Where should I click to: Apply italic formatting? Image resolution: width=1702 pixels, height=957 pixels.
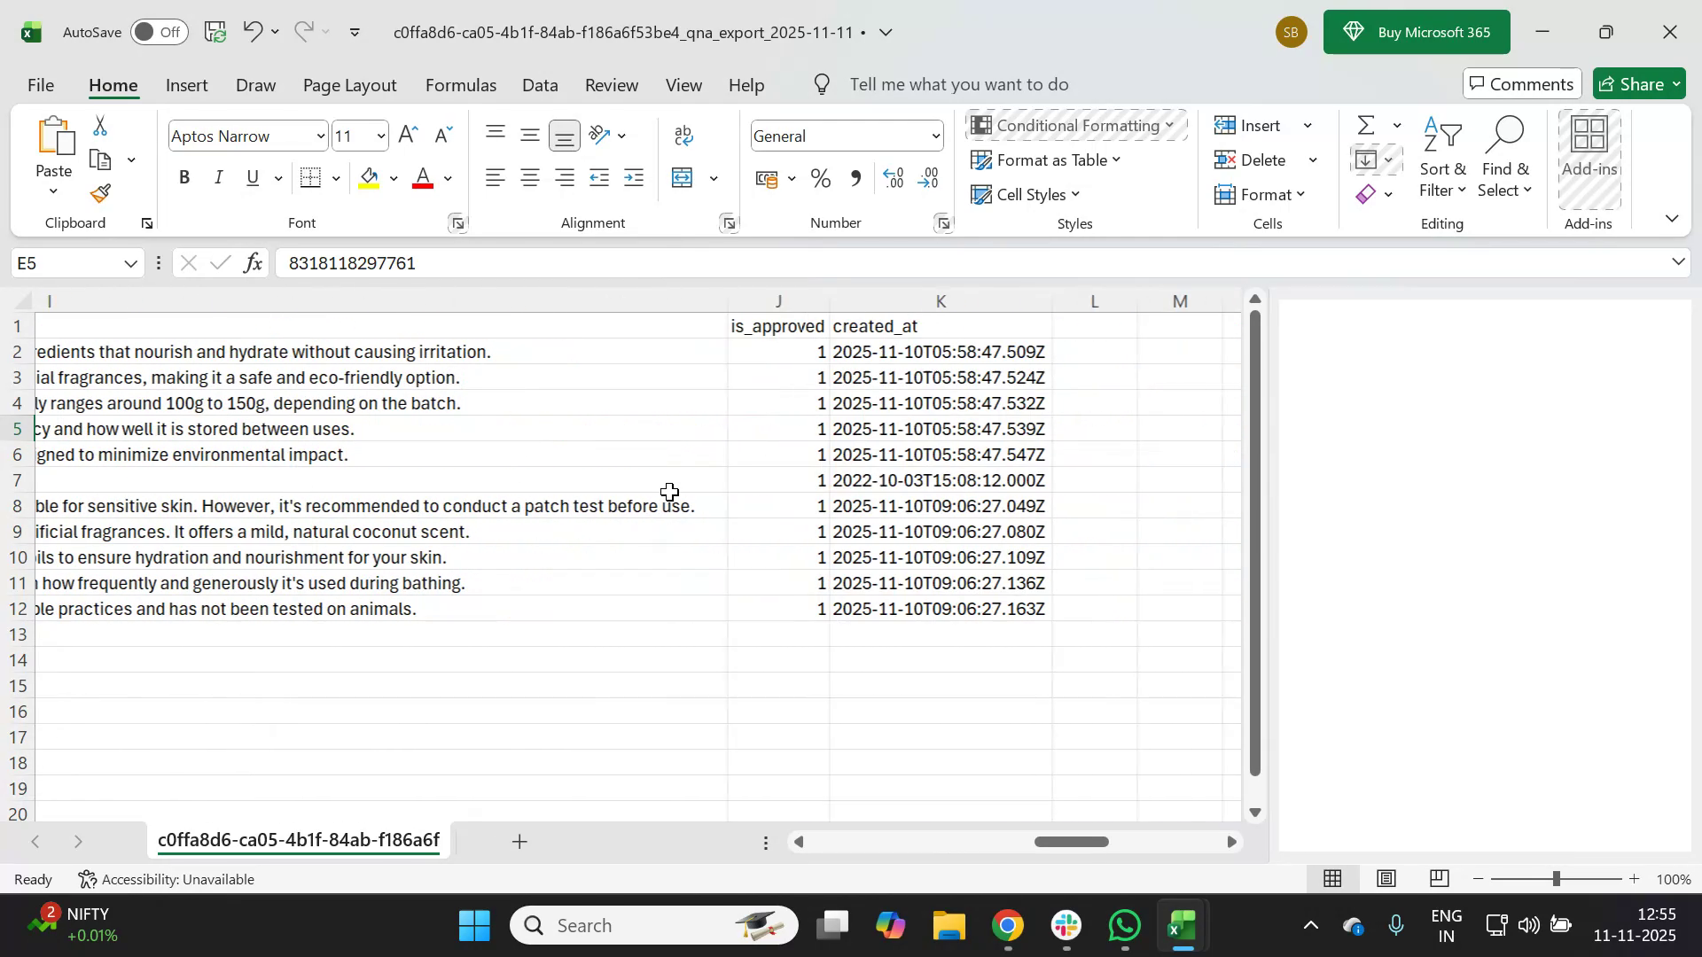tap(218, 177)
